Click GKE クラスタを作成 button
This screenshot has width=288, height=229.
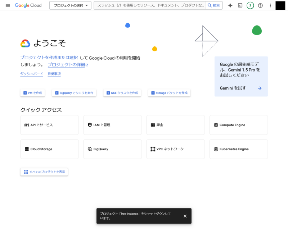[x=122, y=93]
